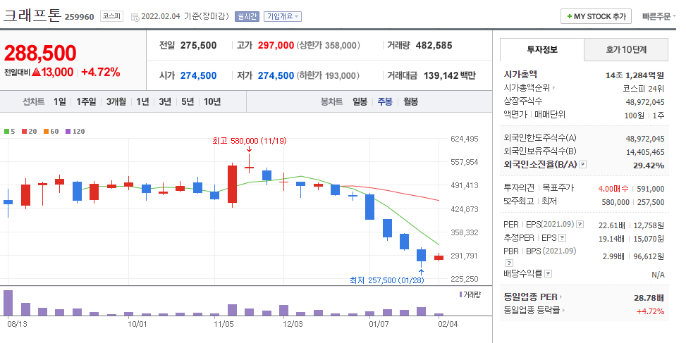Click the 거래대금 value 139,142 백만
The image size is (686, 343).
coord(449,75)
